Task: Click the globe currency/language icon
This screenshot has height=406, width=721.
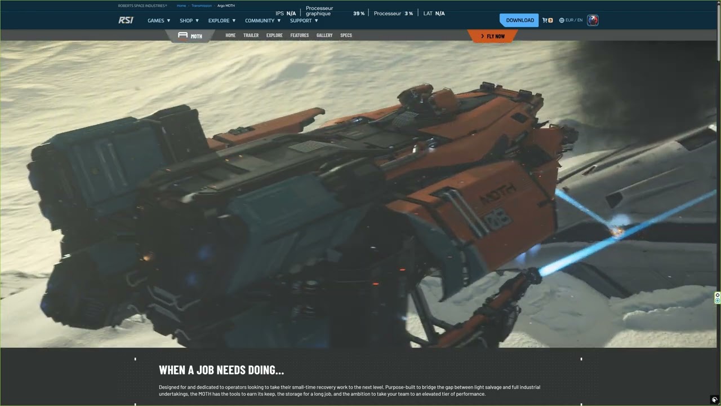Action: coord(562,20)
